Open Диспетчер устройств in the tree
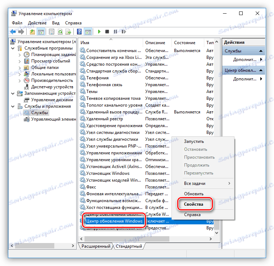Screen dimensions: 274x266 pos(52,87)
